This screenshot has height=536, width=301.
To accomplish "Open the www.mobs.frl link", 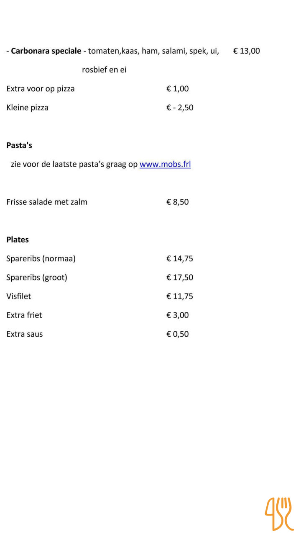I will (165, 164).
